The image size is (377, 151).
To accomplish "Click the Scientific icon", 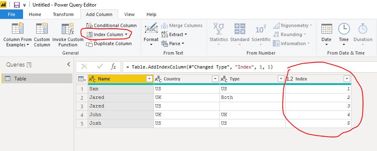I will 261,29.
